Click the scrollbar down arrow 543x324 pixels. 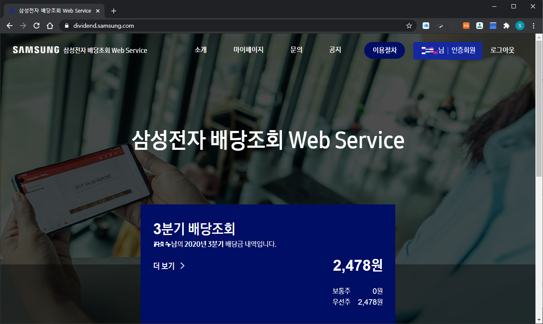point(539,320)
